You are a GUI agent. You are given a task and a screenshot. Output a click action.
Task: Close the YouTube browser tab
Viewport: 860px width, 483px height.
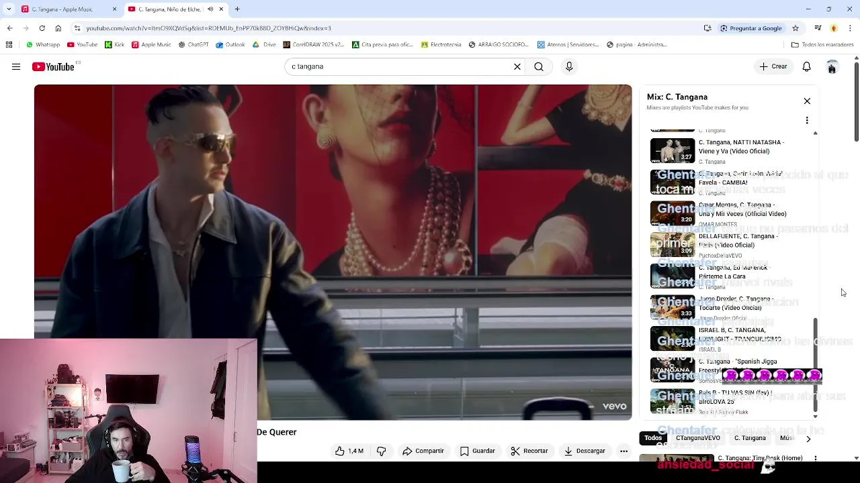(221, 9)
